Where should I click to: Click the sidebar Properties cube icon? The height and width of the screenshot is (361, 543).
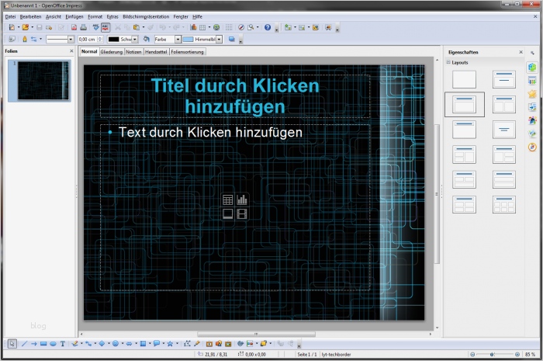tap(532, 67)
